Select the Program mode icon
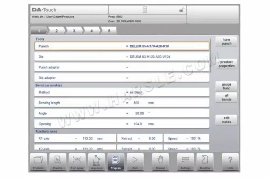This screenshot has height=178, width=270. click(116, 162)
